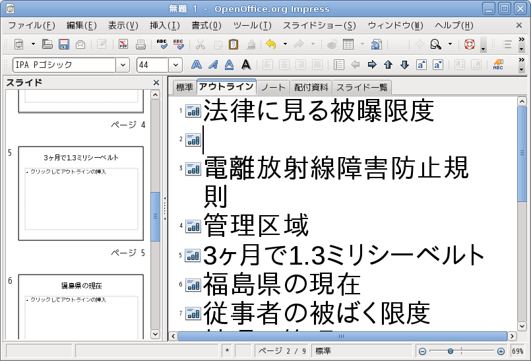
Task: Open the font size 44 dropdown
Action: (175, 65)
